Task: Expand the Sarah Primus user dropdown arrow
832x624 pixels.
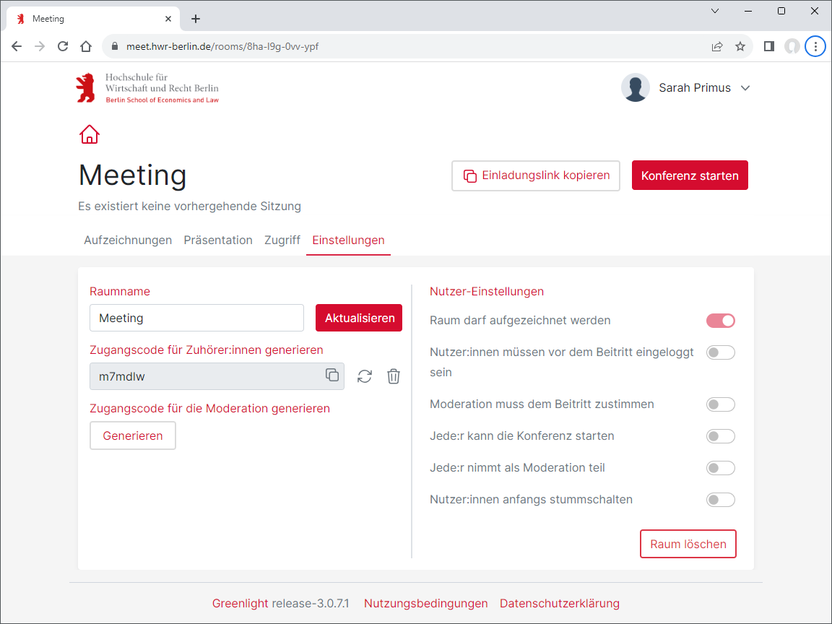Action: (745, 88)
